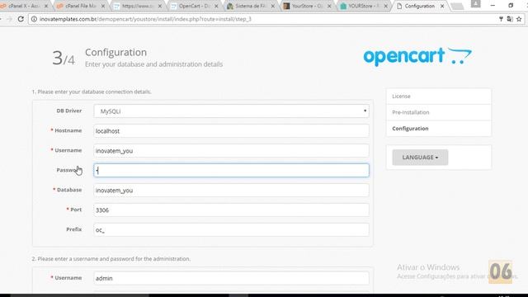Click the translate page icon in address bar
Screen dimensions: 528x297
pyautogui.click(x=510, y=19)
